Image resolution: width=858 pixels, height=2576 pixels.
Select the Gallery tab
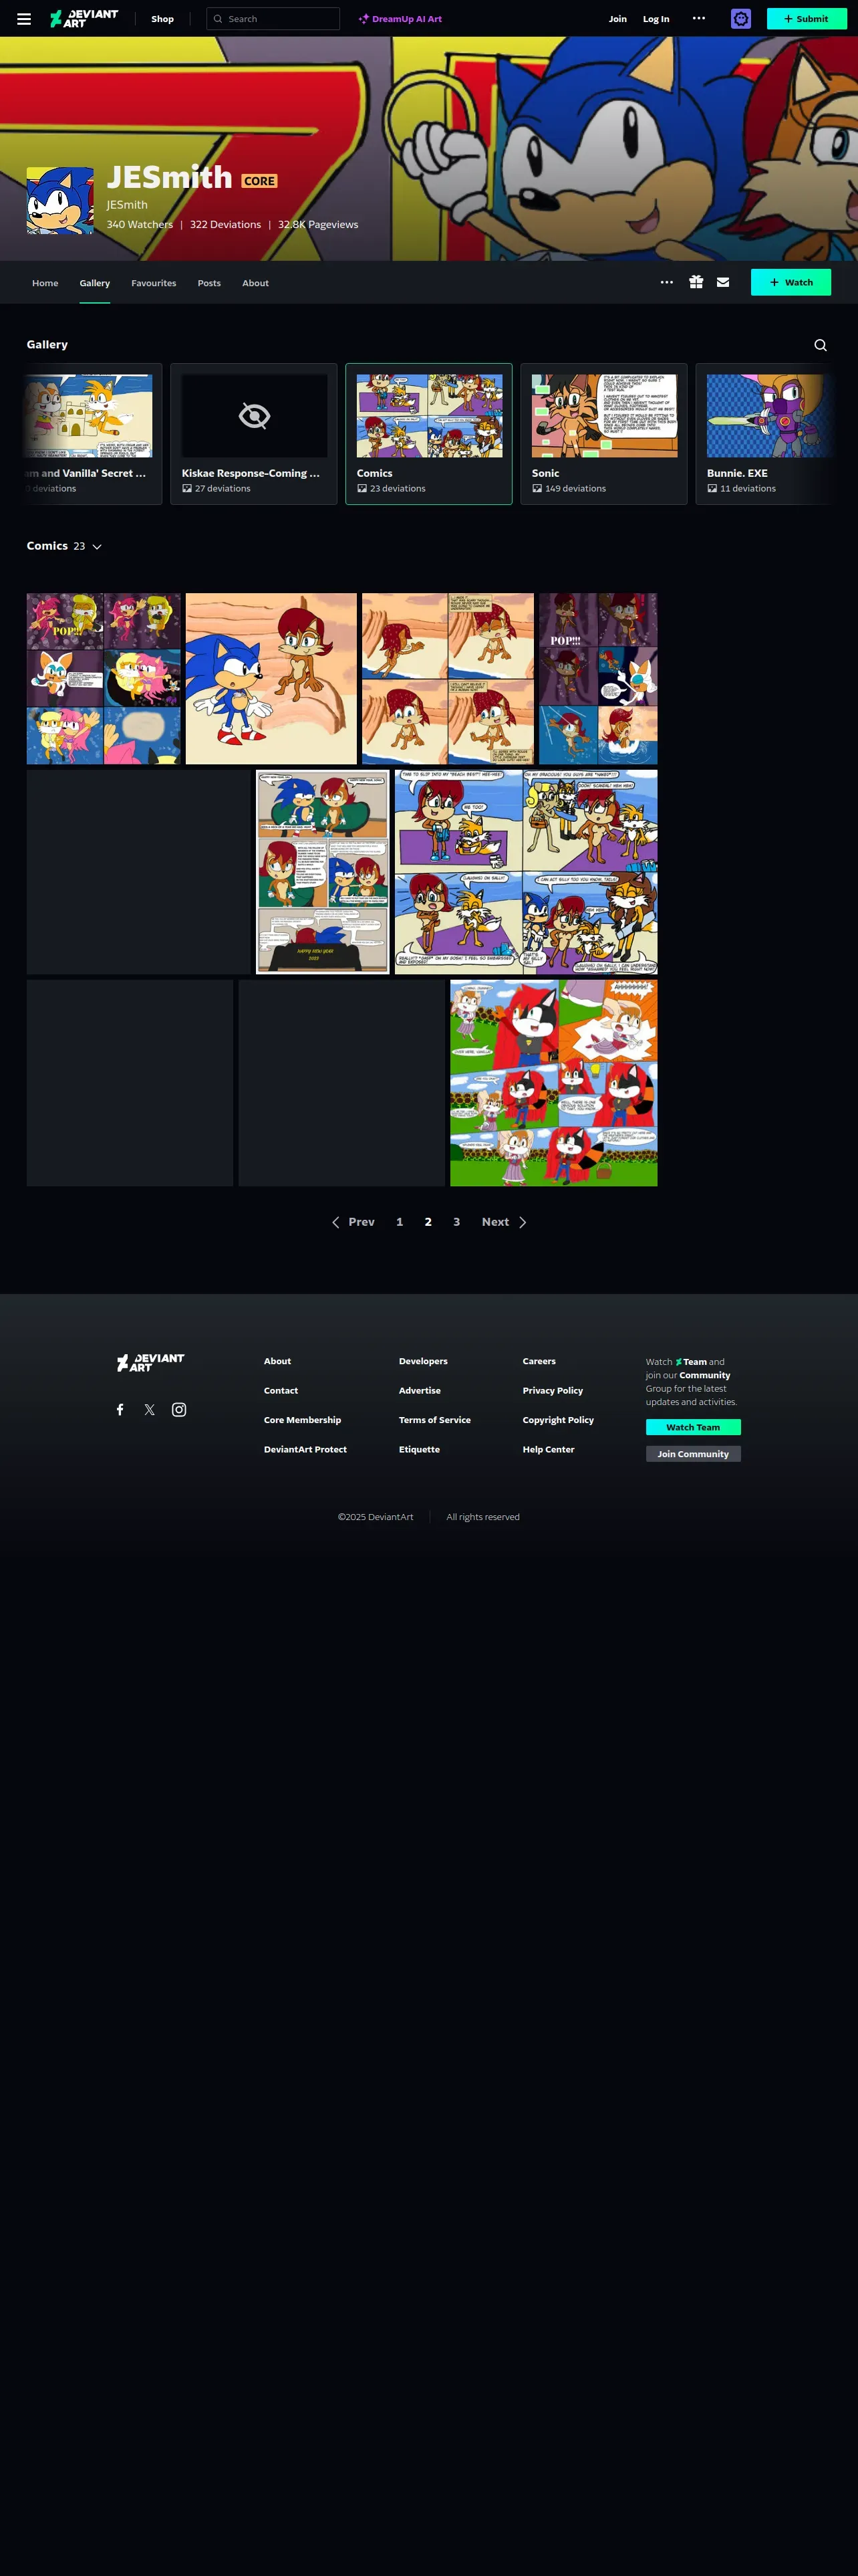(x=95, y=283)
